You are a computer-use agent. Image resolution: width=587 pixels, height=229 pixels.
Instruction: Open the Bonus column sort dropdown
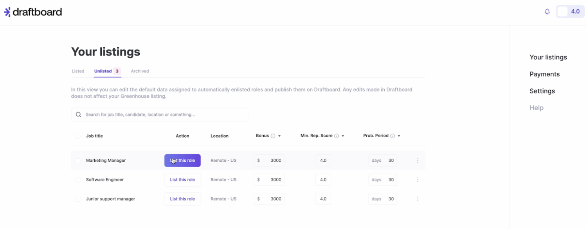point(279,136)
